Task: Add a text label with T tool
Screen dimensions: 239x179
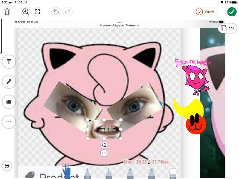Action: point(9,62)
